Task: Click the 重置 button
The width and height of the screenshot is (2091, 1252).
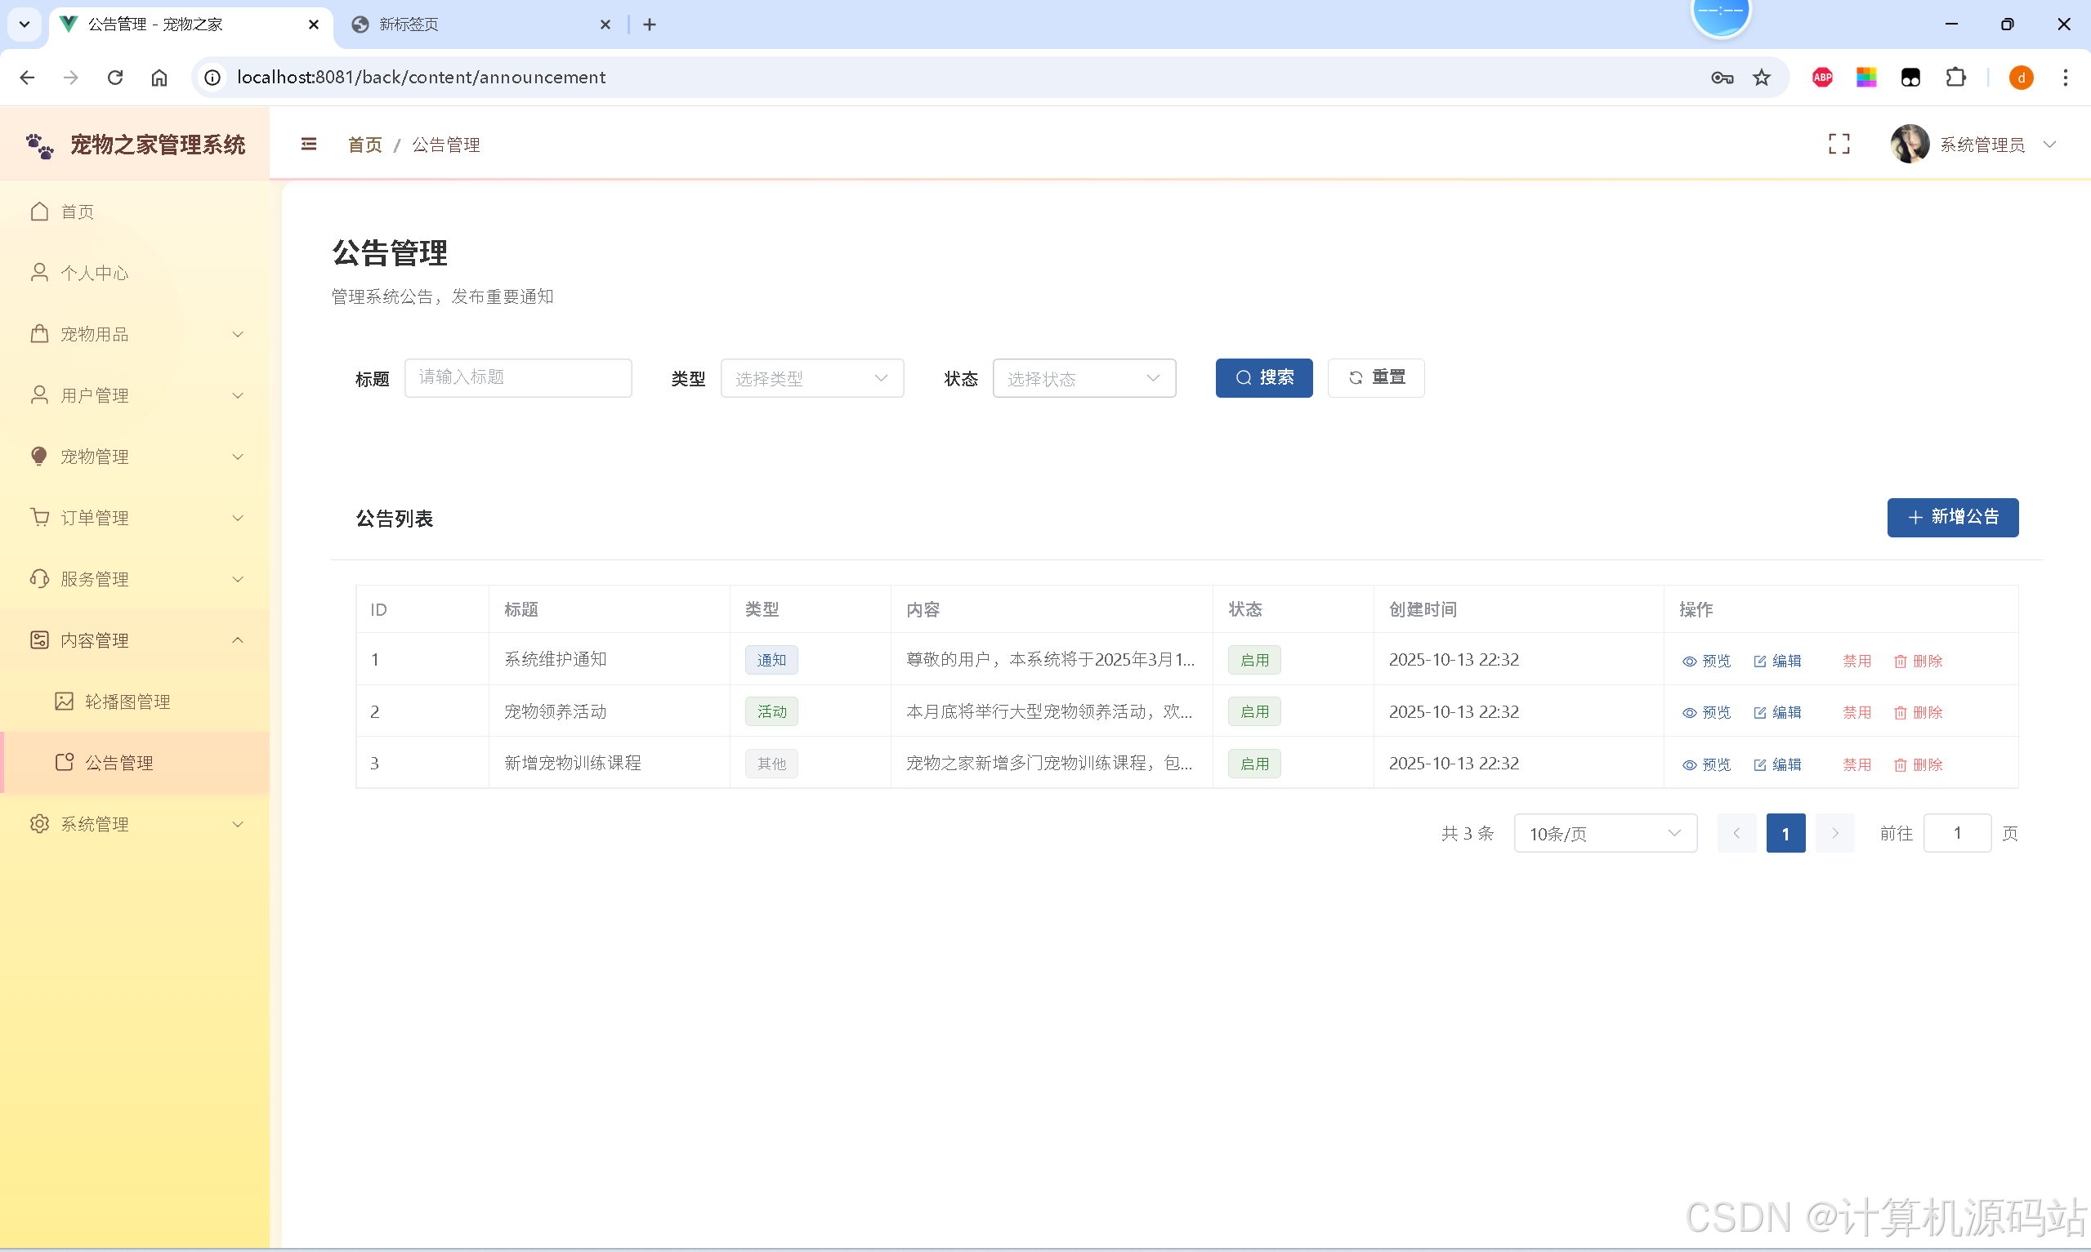Action: pos(1375,377)
